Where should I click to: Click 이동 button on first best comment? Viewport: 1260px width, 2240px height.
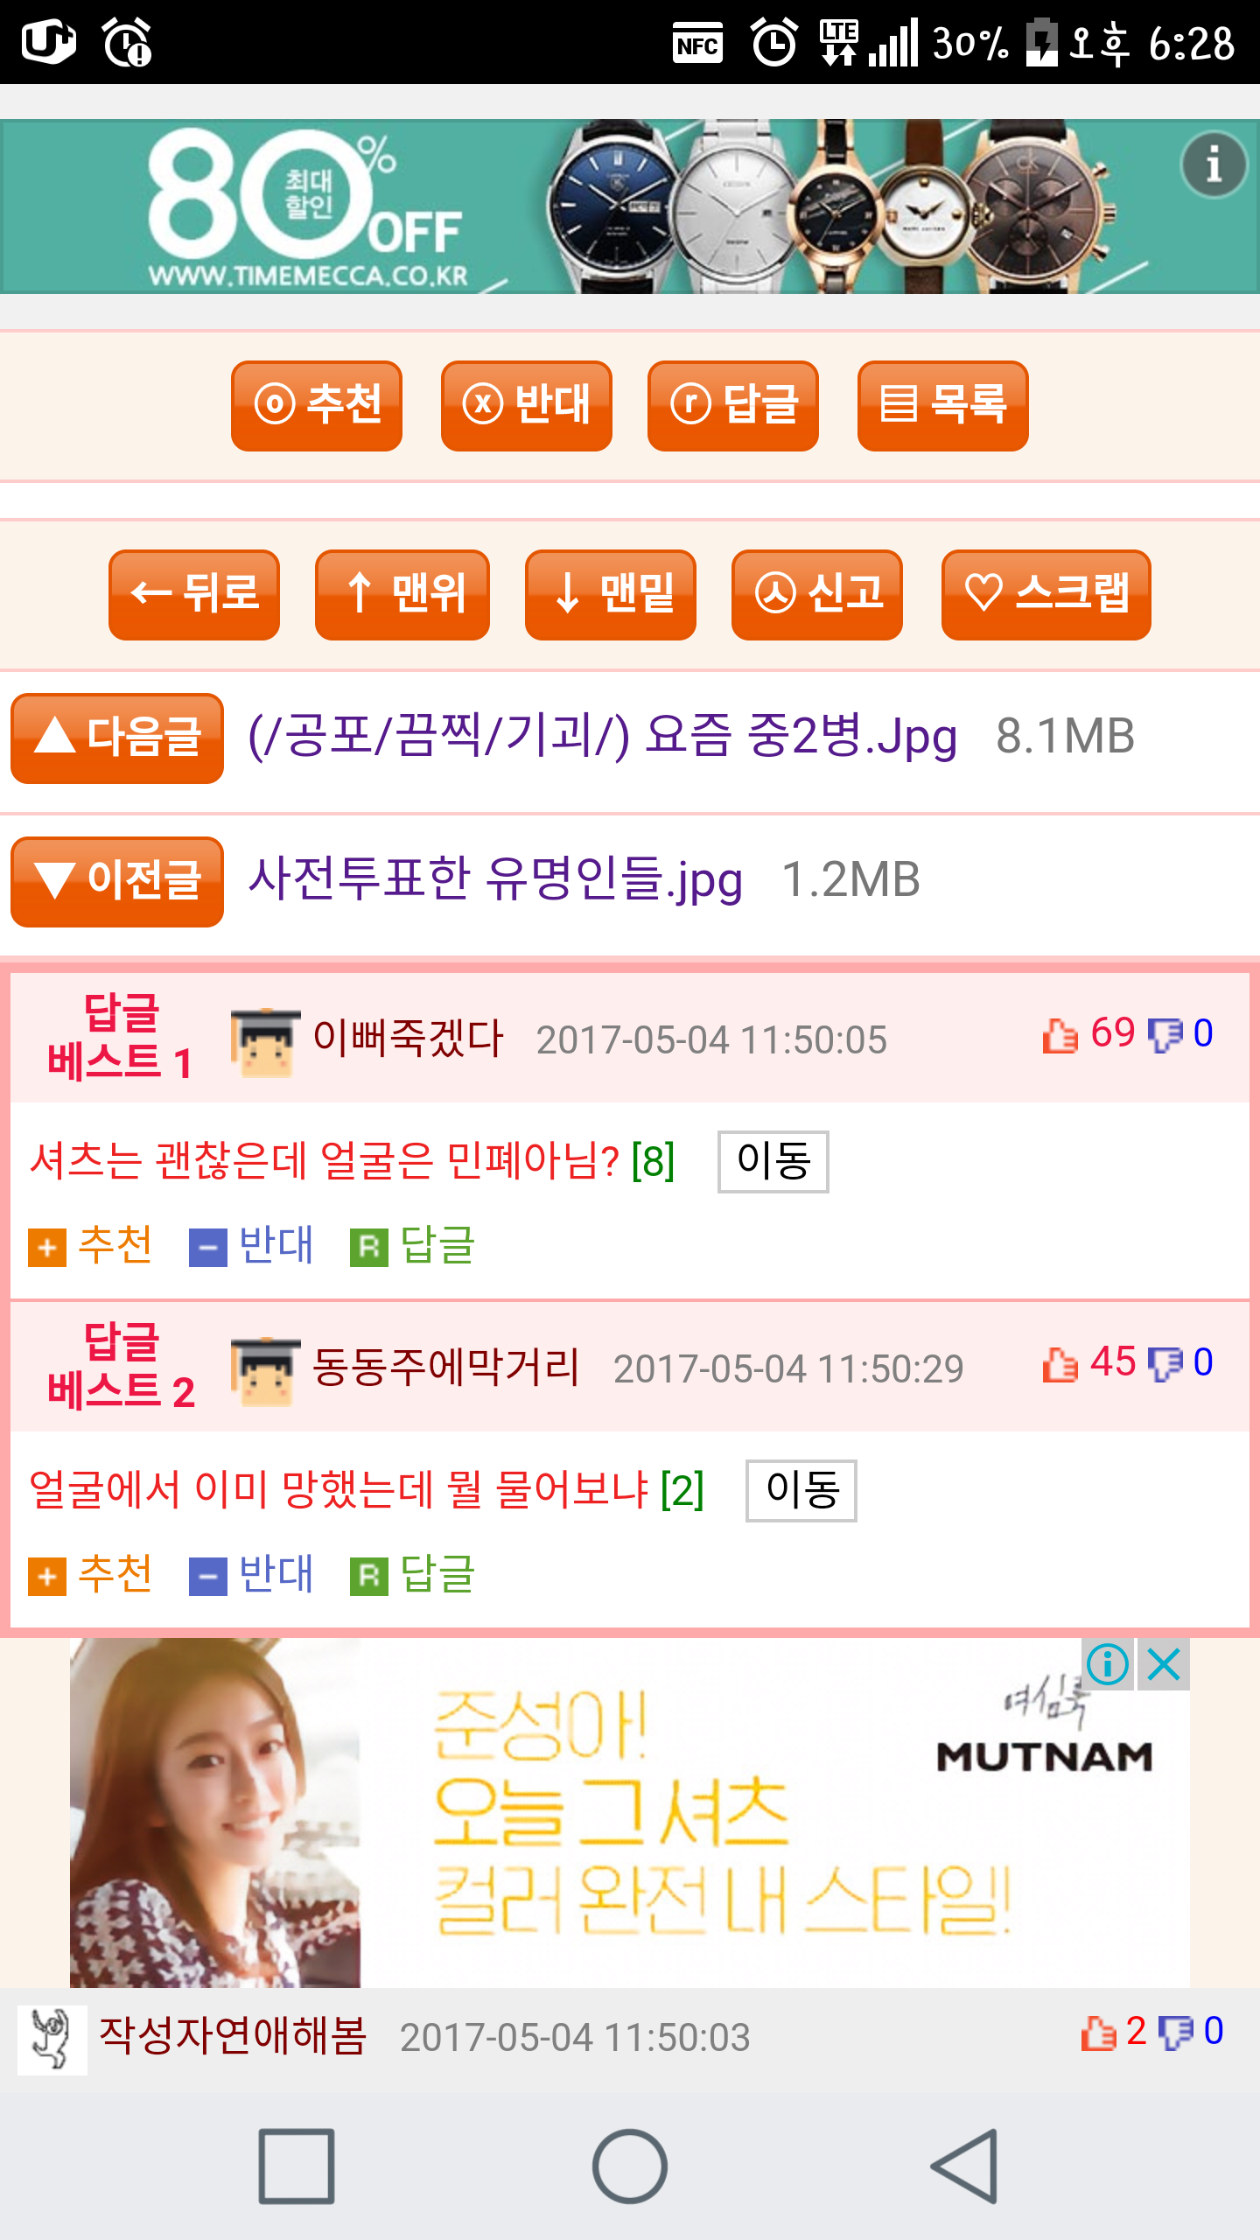click(773, 1161)
